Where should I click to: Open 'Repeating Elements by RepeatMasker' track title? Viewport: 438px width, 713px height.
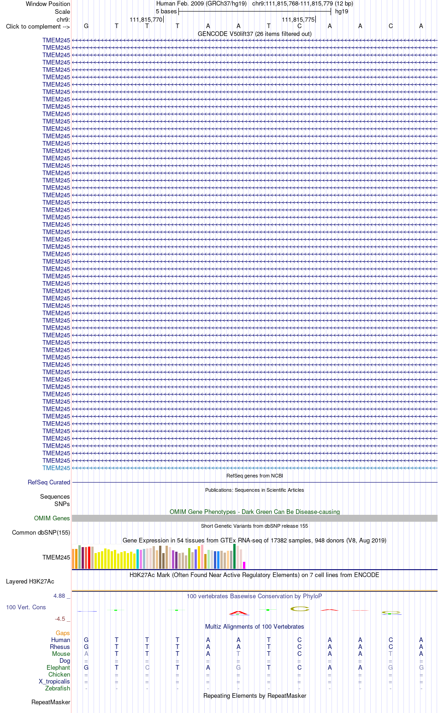pos(255,695)
